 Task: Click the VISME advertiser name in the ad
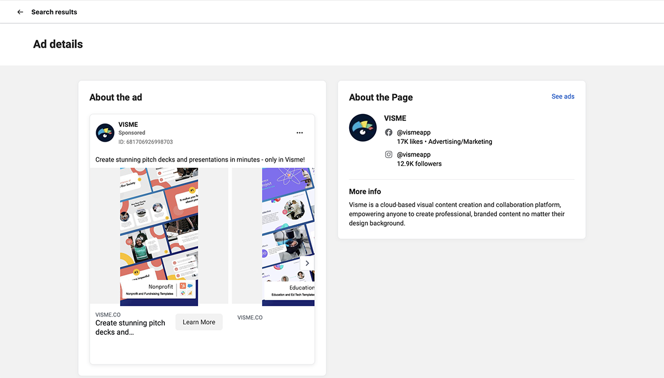click(x=128, y=125)
